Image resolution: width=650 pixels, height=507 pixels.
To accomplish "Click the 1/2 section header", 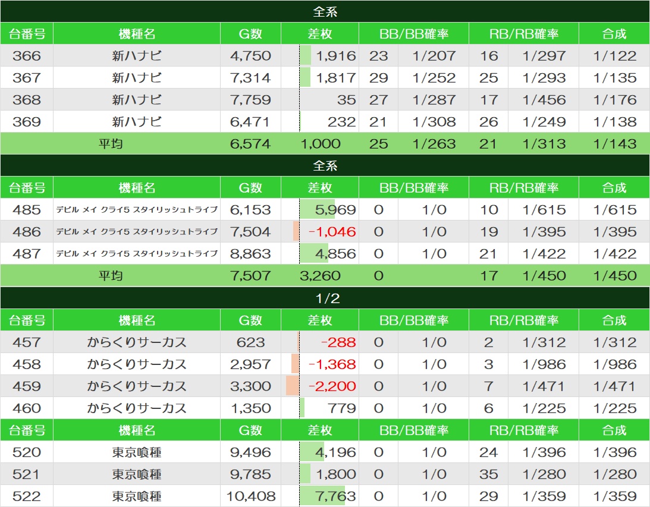I will (325, 298).
